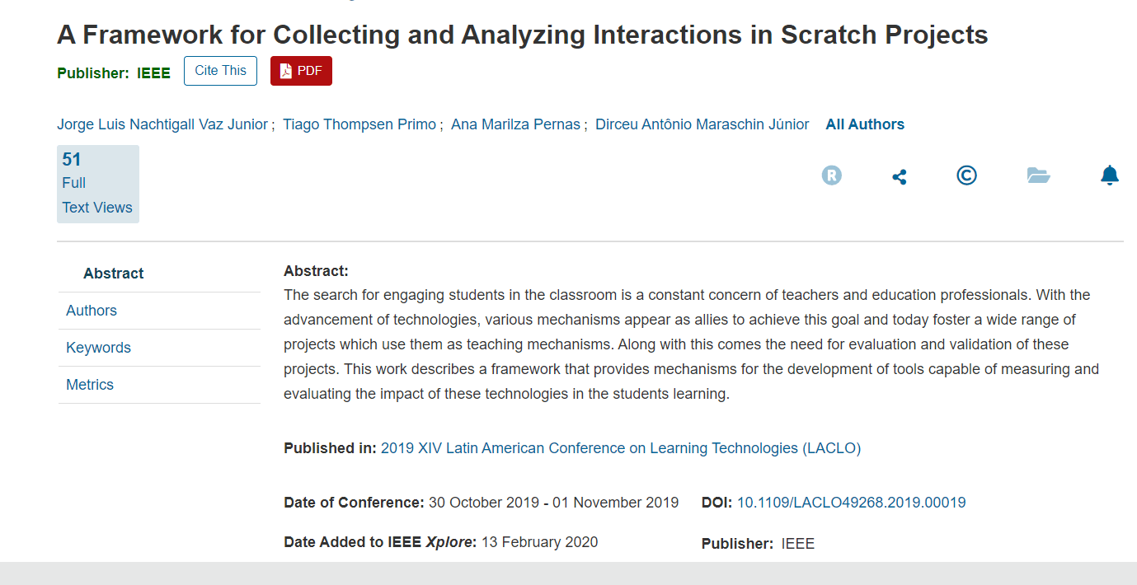Click the PDF file icon
Viewport: 1137px width, 585px height.
(x=286, y=71)
